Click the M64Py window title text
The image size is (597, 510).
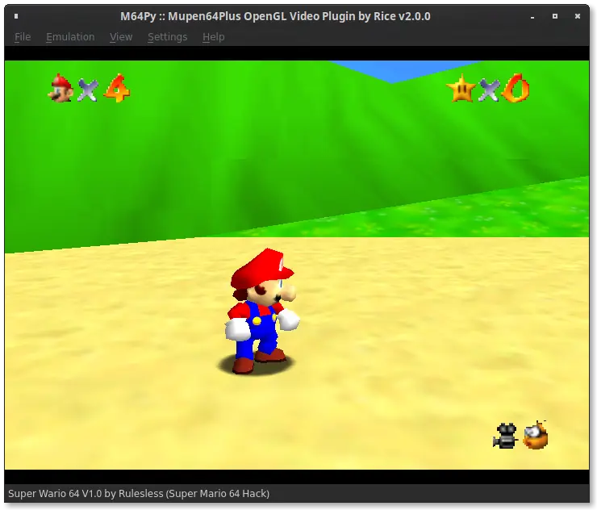(x=275, y=16)
